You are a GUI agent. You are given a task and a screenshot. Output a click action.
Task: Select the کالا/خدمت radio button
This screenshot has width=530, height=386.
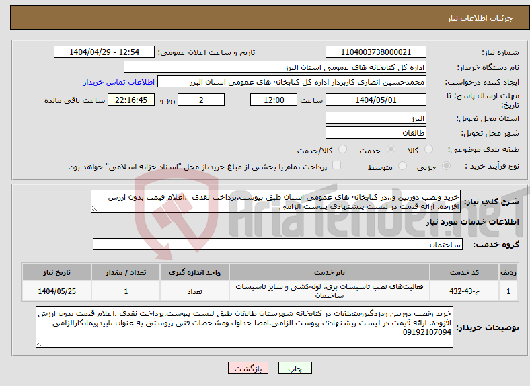click(343, 149)
